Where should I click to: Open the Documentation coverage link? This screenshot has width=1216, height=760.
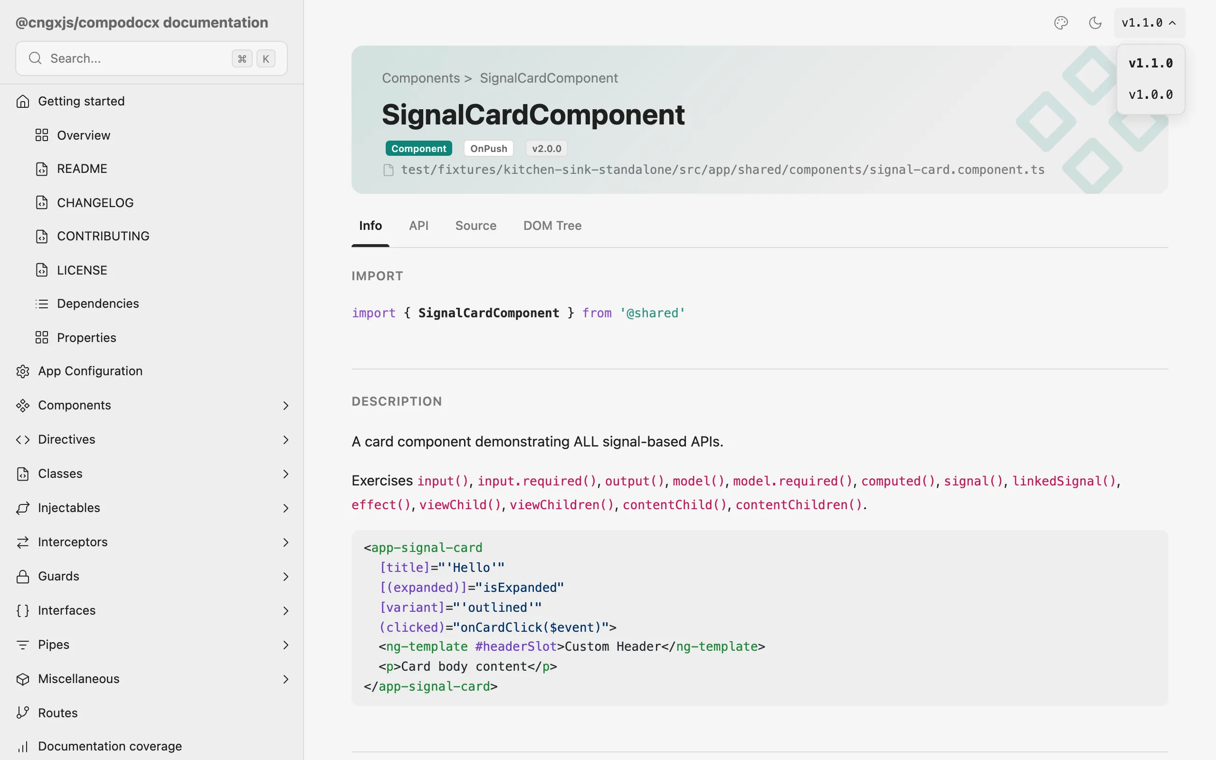click(110, 746)
